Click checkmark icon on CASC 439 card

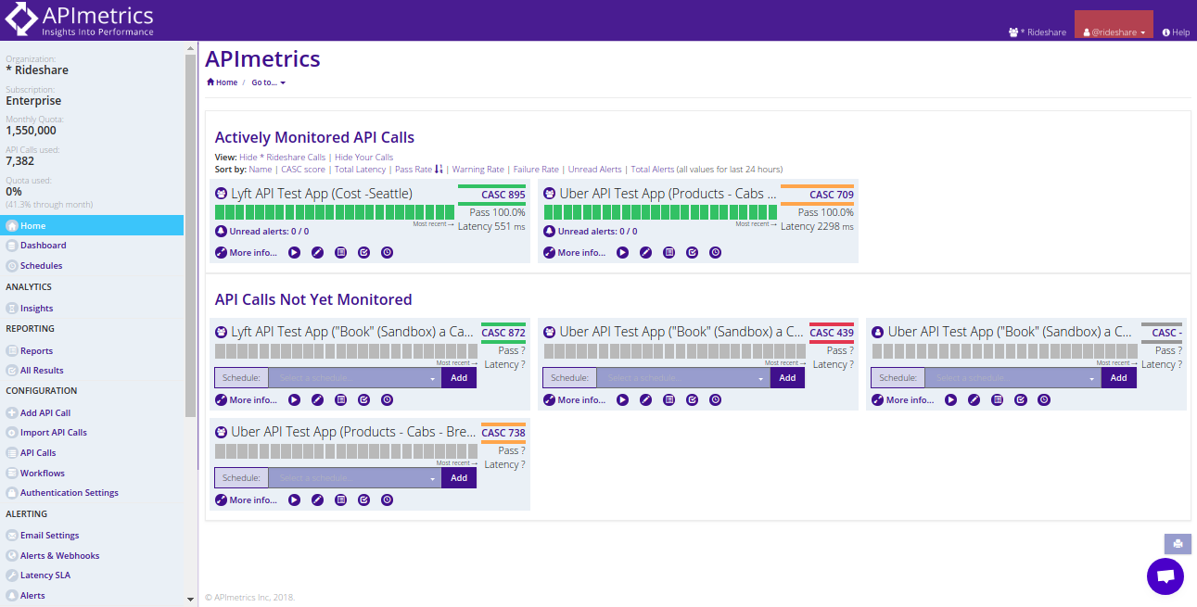pyautogui.click(x=692, y=400)
